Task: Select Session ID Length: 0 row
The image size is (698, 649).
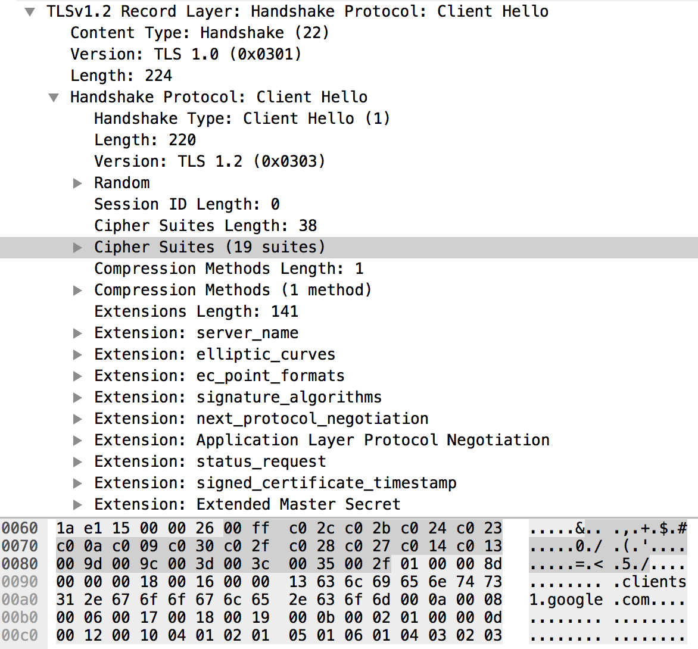Action: point(349,204)
